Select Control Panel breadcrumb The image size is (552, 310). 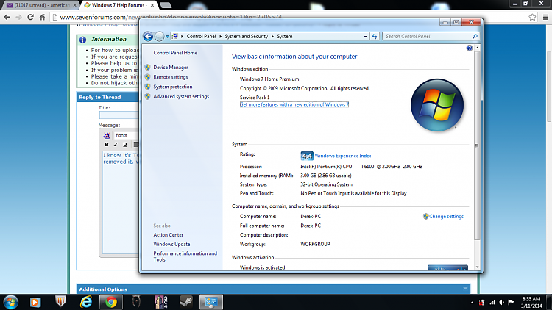201,36
